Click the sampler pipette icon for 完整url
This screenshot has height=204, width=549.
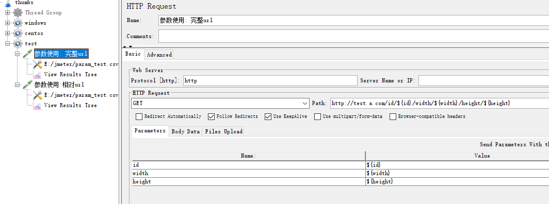pyautogui.click(x=27, y=54)
